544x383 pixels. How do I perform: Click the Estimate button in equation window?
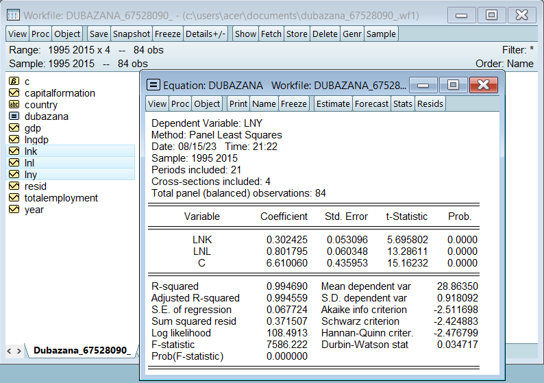[x=333, y=103]
